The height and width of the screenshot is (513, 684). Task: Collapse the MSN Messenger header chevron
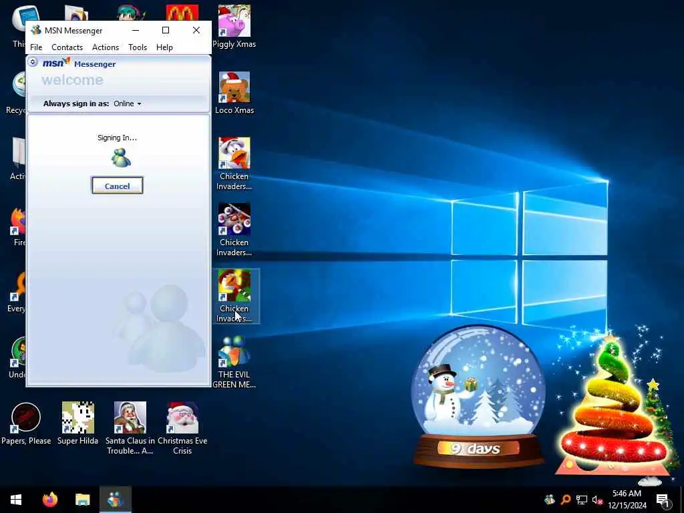point(33,62)
